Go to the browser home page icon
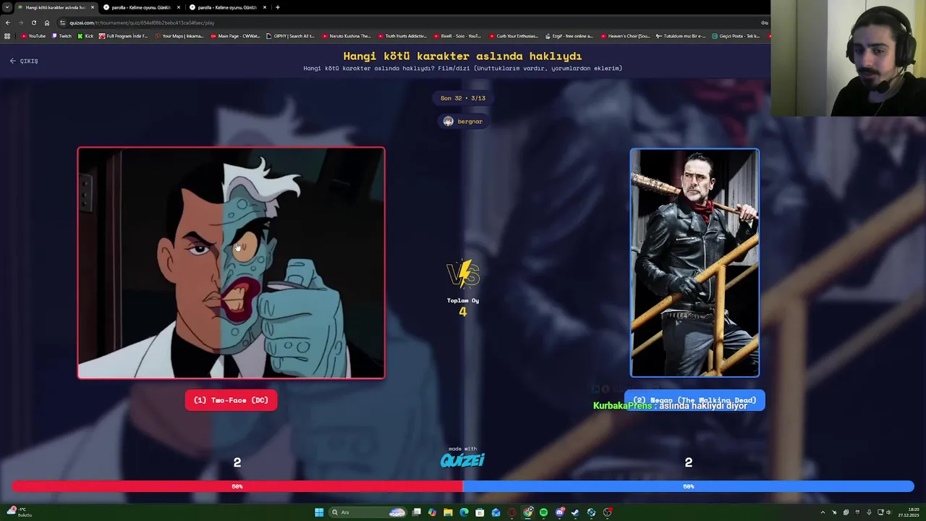The height and width of the screenshot is (521, 926). tap(47, 22)
